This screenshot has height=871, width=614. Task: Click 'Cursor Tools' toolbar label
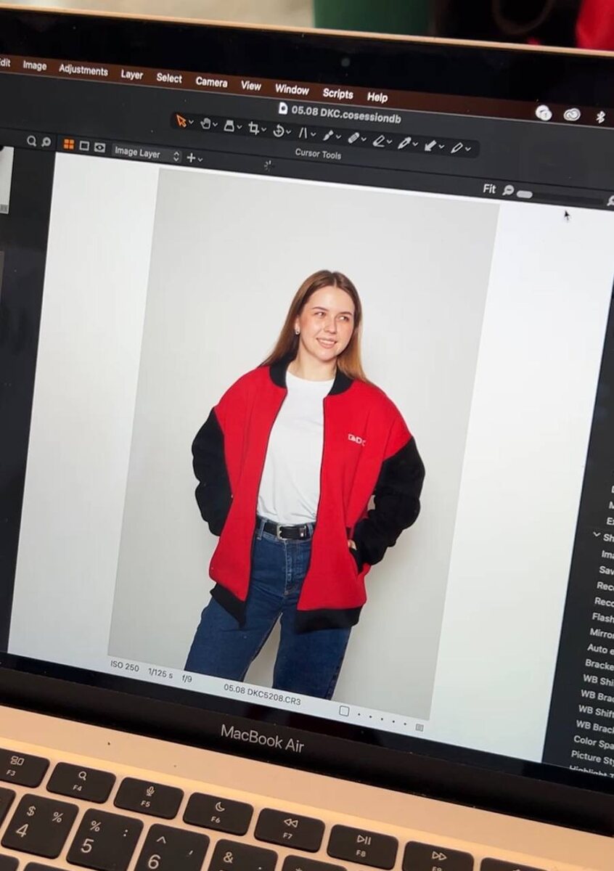pyautogui.click(x=318, y=154)
